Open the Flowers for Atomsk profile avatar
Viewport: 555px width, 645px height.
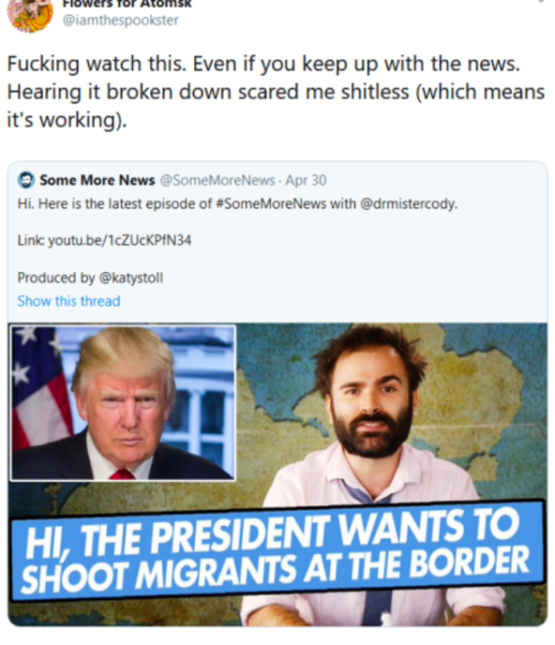(30, 14)
